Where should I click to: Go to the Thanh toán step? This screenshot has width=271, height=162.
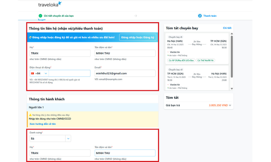(x=210, y=16)
